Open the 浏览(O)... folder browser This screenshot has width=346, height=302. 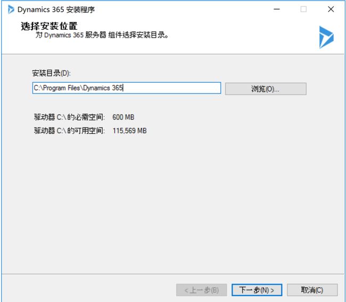(x=266, y=89)
